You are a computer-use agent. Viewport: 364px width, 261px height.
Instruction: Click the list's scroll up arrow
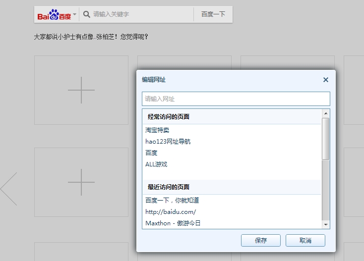pos(326,113)
